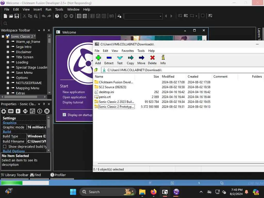Pin the Workspace Toolbar panel
This screenshot has height=198, width=264.
[44, 30]
